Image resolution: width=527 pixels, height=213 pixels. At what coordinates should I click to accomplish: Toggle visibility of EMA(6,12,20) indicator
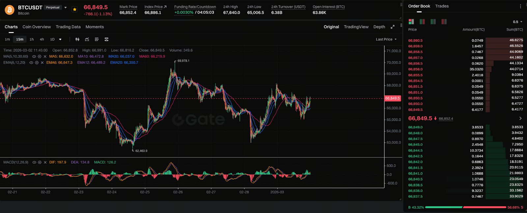point(31,63)
